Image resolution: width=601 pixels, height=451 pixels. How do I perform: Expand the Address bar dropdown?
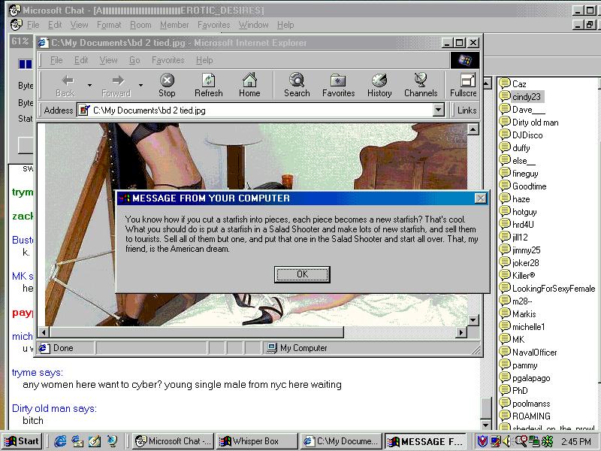439,110
